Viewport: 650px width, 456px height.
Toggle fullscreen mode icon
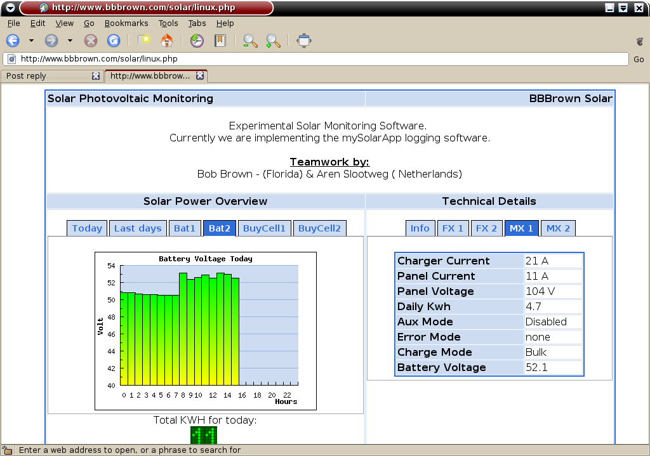(x=304, y=41)
